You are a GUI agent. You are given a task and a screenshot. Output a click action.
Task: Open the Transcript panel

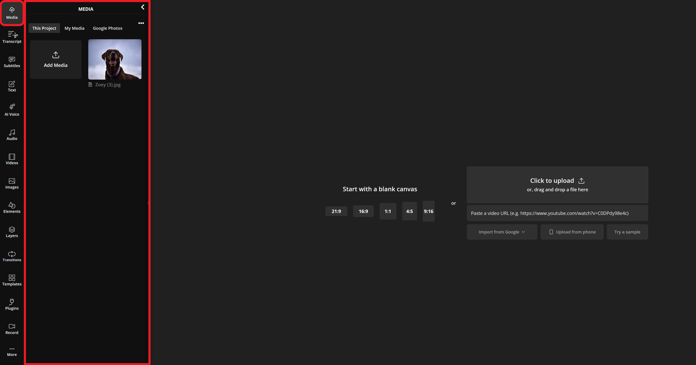[x=12, y=37]
